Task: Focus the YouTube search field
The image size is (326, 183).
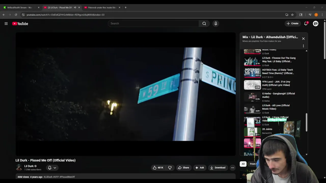Action: click(153, 24)
